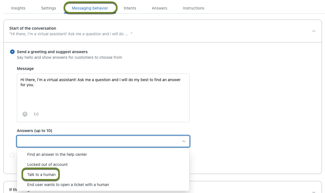
Task: Open the Answers tab
Action: click(x=159, y=8)
